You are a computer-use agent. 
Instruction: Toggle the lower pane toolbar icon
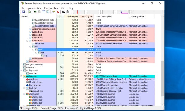(44, 12)
